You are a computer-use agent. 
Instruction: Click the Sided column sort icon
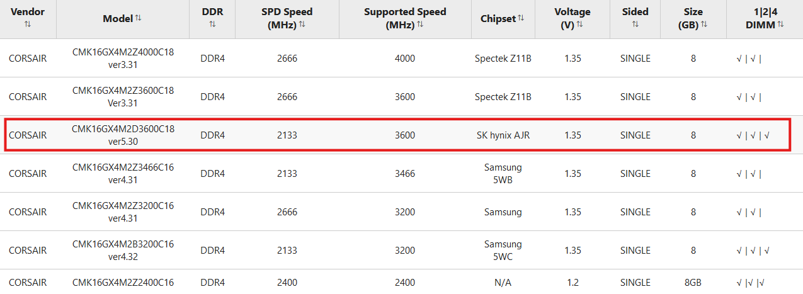635,24
